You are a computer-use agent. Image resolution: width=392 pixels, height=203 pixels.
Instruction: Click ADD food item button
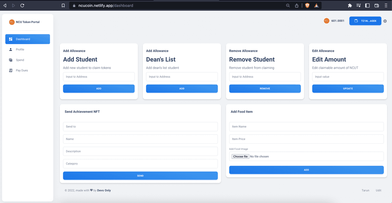(x=307, y=170)
